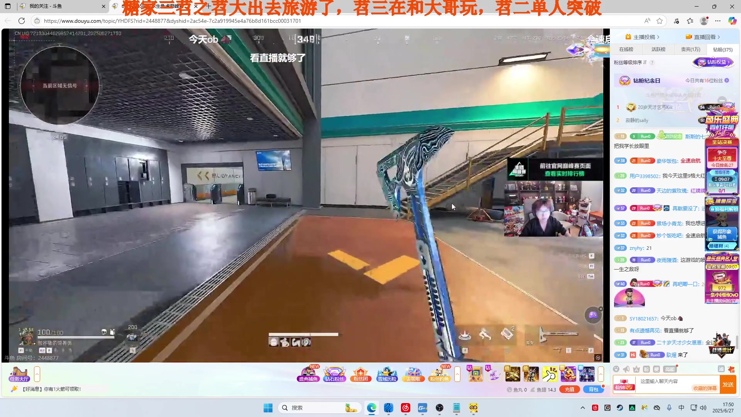
Task: Open the 收藏的弹幕 saved danmaku dropdown
Action: [705, 388]
